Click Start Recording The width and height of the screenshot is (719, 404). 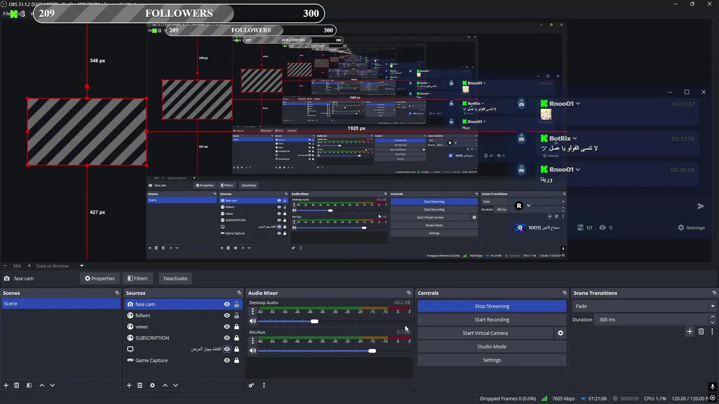492,320
